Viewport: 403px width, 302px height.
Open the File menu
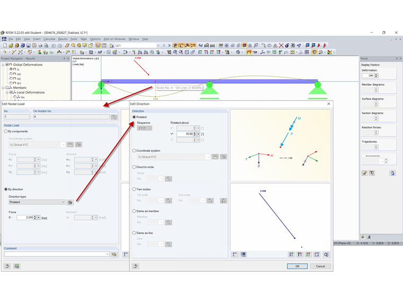pos(11,39)
